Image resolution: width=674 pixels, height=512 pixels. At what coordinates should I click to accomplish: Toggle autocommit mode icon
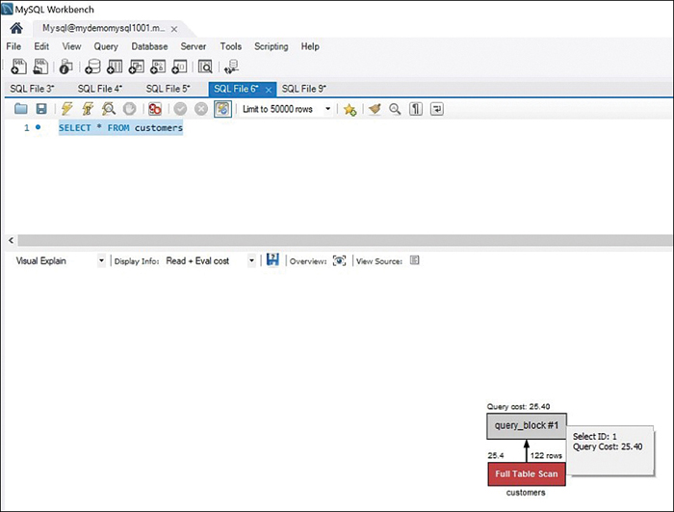coord(222,109)
